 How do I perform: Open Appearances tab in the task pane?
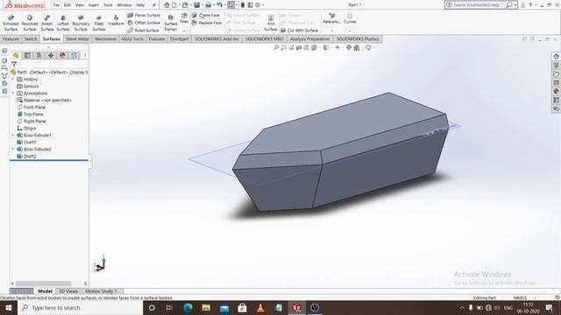tap(556, 91)
